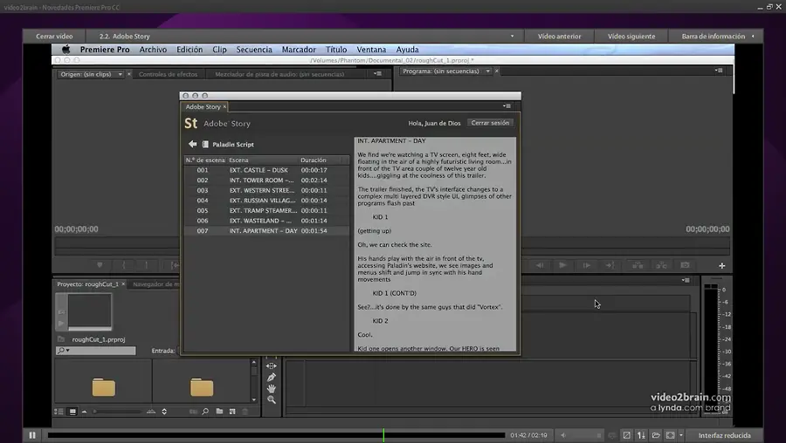Mute the tutorial player volume speaker

pyautogui.click(x=563, y=435)
